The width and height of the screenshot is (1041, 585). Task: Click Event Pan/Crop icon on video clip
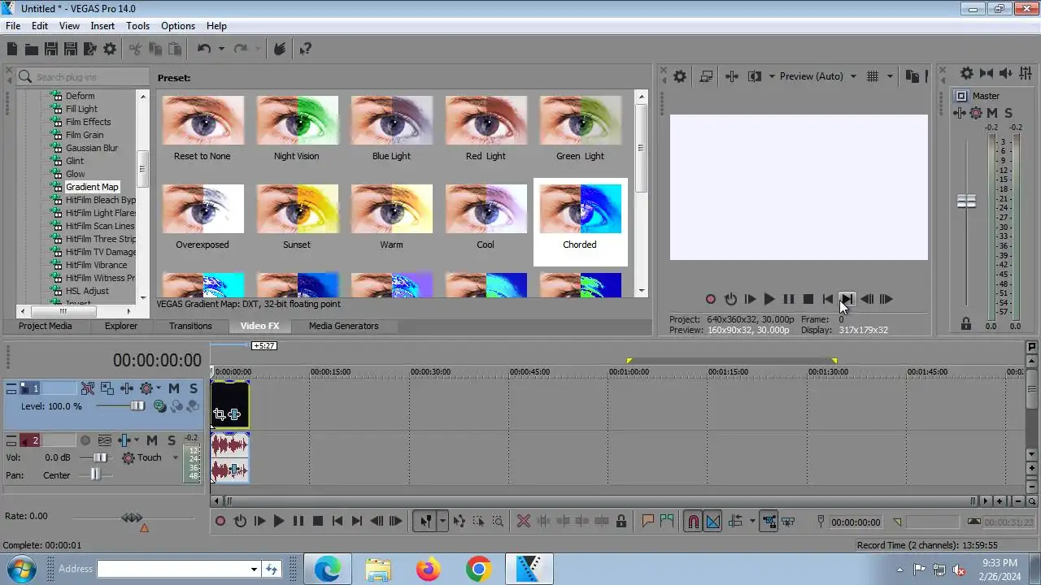point(220,415)
